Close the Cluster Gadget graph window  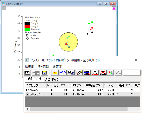tap(113, 4)
